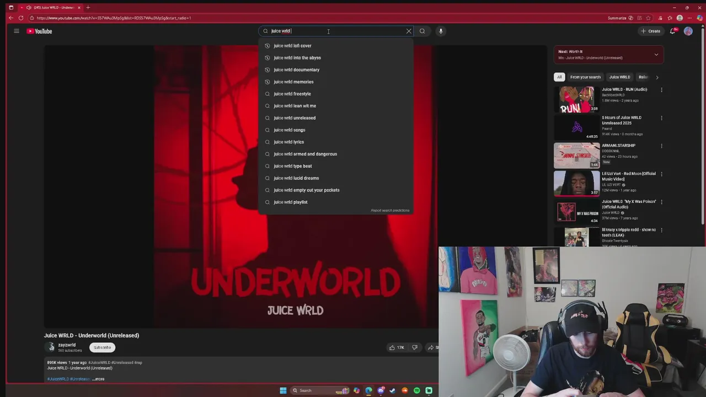Image resolution: width=706 pixels, height=397 pixels.
Task: Open Lil Uzi Vert Red Moon thumbnail
Action: coord(577,183)
